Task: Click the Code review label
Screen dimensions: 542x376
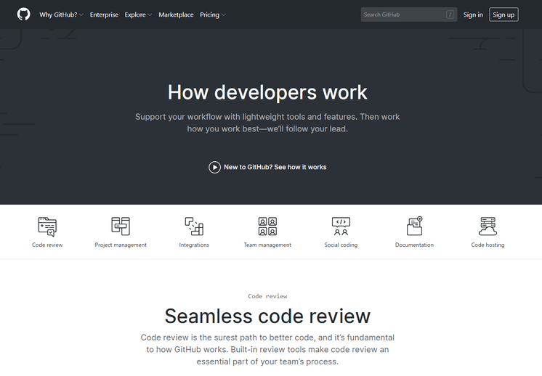Action: [x=47, y=245]
